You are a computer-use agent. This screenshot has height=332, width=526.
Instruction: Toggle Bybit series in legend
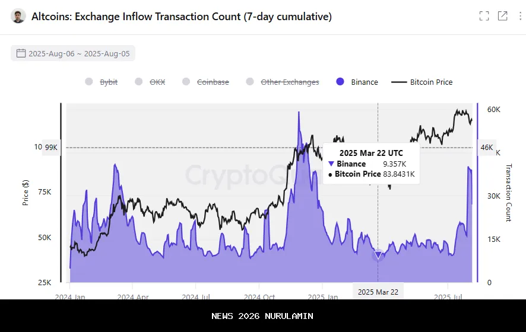tap(109, 82)
